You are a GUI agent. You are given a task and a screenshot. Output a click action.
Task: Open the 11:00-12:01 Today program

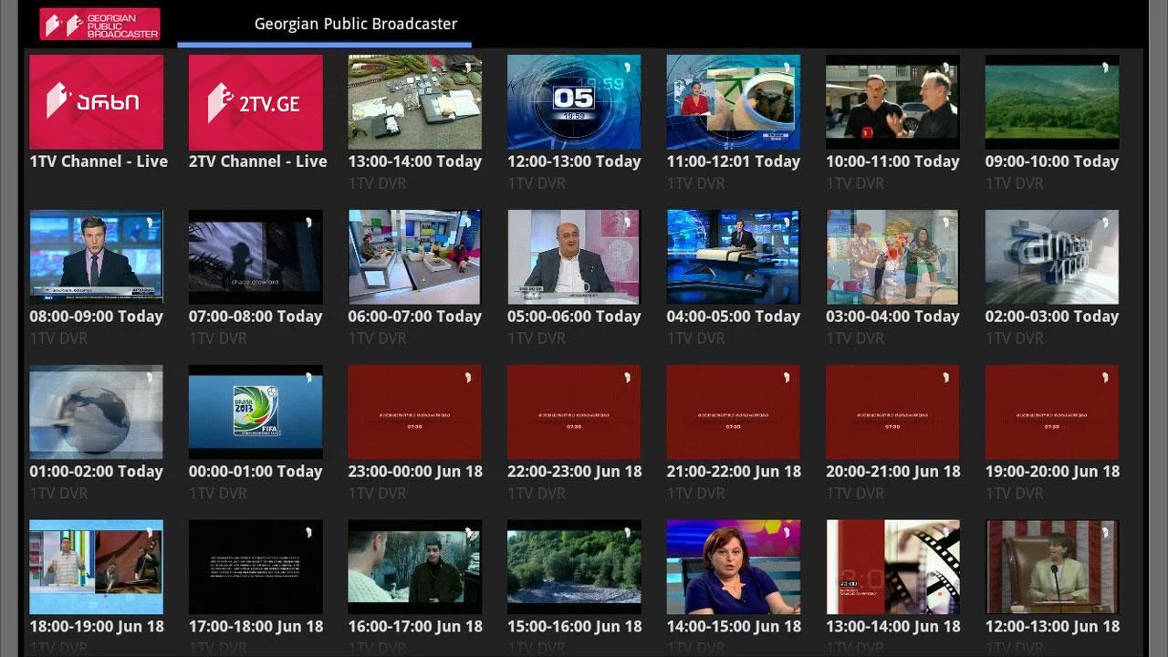tap(733, 101)
